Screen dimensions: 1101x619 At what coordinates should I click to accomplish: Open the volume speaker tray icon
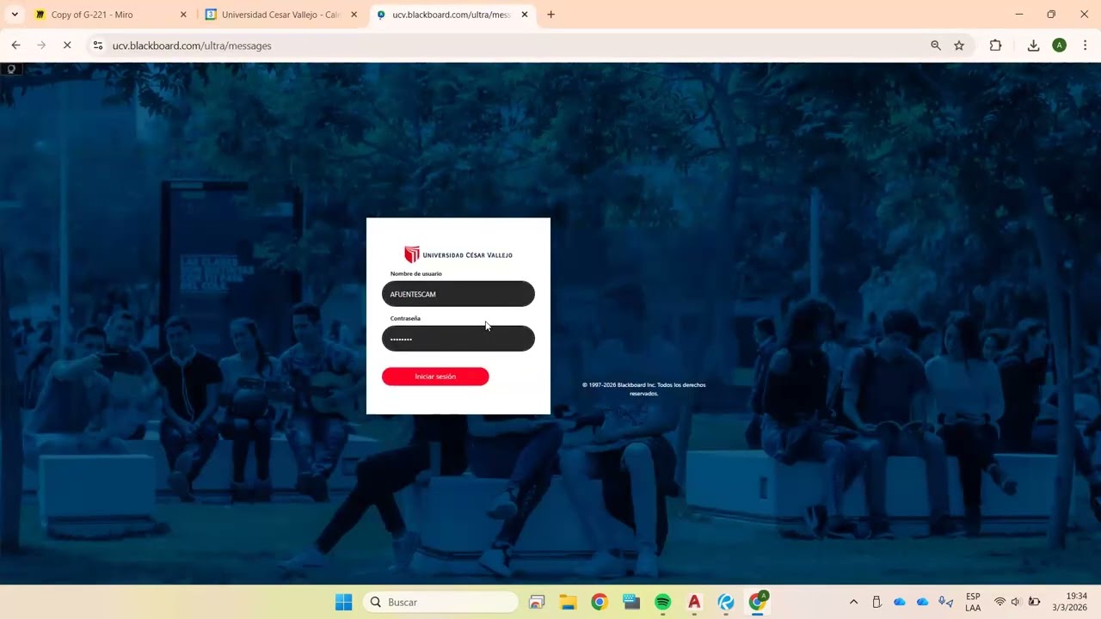1016,602
